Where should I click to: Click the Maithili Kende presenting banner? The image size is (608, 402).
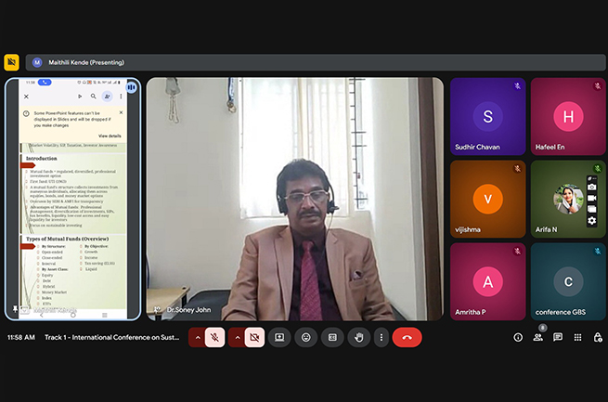[79, 62]
